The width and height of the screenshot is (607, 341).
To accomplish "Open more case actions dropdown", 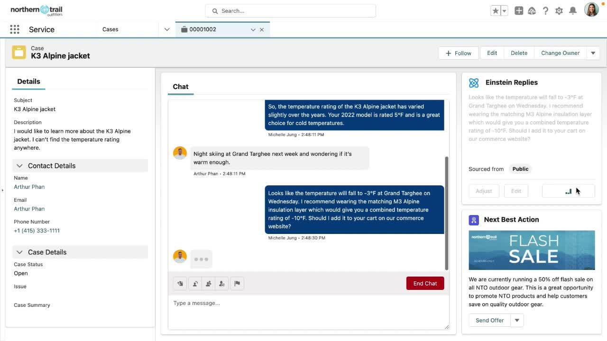I will [593, 53].
